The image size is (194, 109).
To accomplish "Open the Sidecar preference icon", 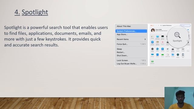I will pos(158,54).
